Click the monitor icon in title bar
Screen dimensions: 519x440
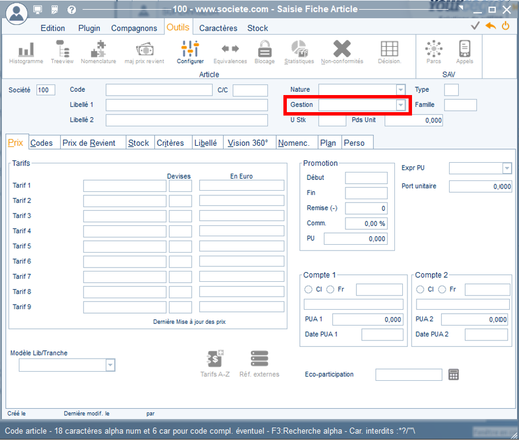38,10
